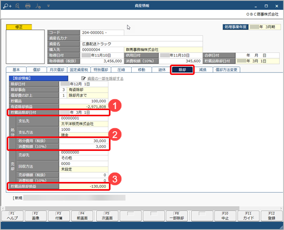The image size is (284, 230).
Task: Expand the title bar dropdown arrow
Action: point(49,6)
